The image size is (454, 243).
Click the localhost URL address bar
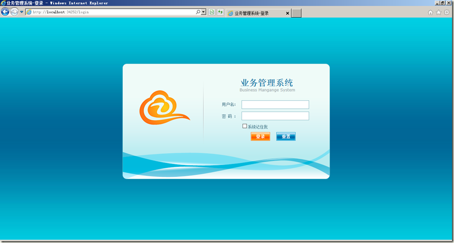[x=111, y=12]
